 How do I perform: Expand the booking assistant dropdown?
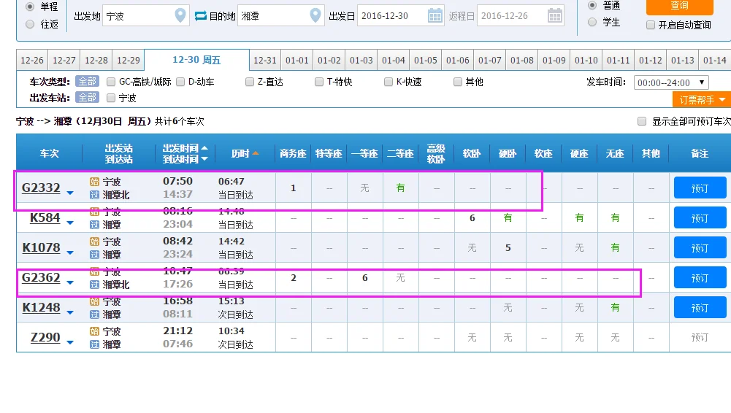point(702,100)
